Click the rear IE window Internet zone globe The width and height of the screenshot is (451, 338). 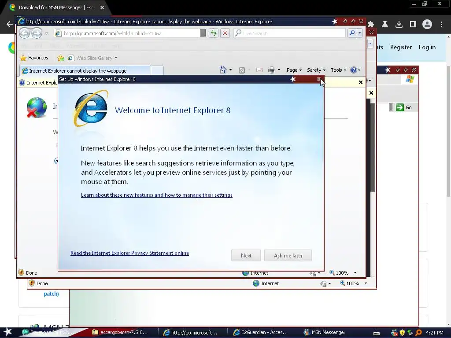pyautogui.click(x=256, y=283)
